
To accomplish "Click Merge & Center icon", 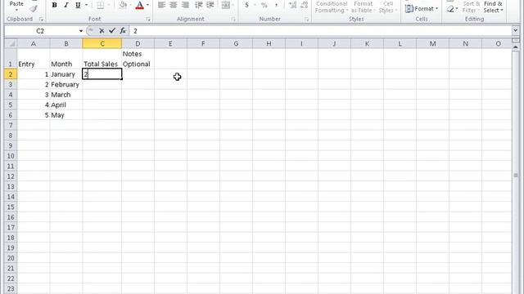I will tap(226, 5).
